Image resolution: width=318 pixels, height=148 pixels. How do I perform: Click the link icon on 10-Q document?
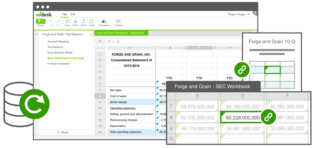tap(242, 70)
